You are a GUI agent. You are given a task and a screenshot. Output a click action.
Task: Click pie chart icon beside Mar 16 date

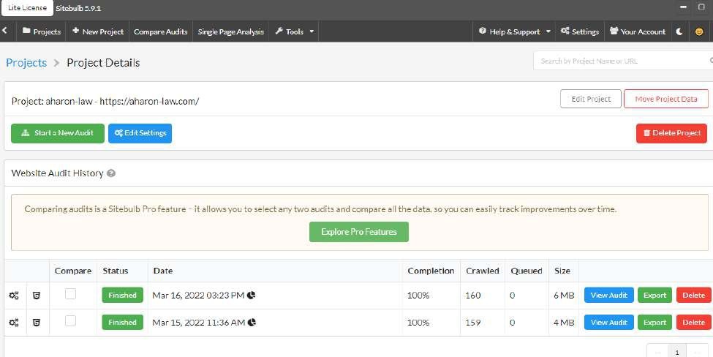pyautogui.click(x=252, y=295)
